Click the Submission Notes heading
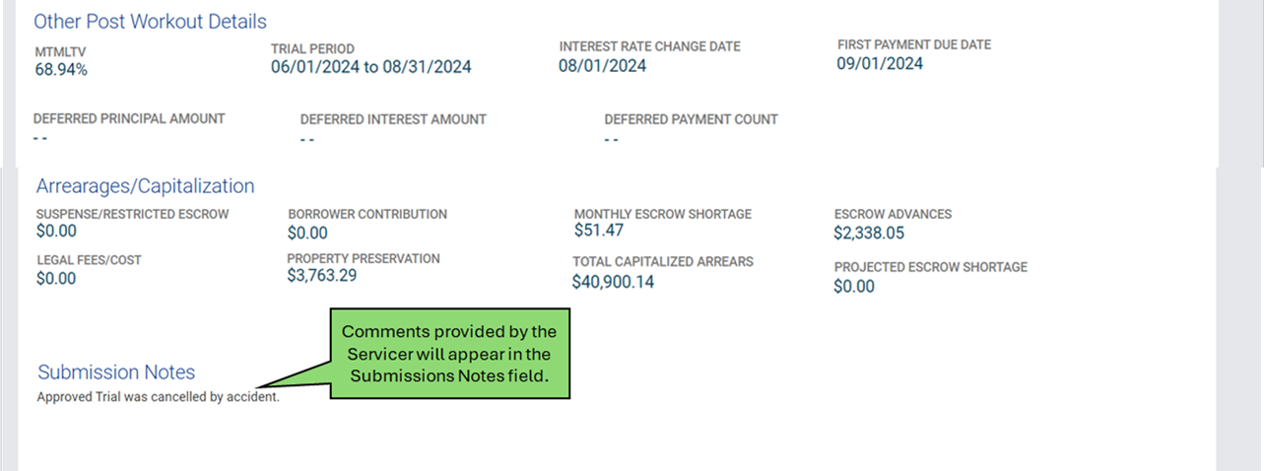This screenshot has height=471, width=1264. 116,372
